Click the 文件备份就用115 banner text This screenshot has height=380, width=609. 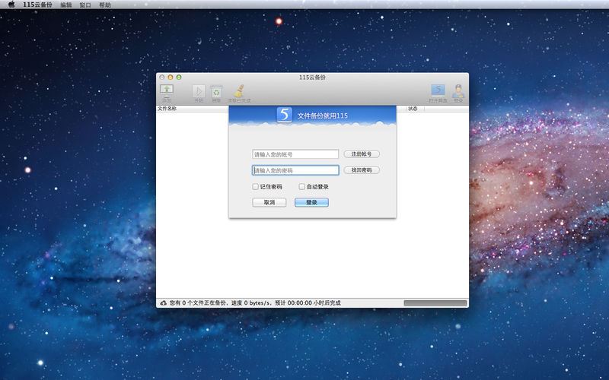tap(323, 116)
